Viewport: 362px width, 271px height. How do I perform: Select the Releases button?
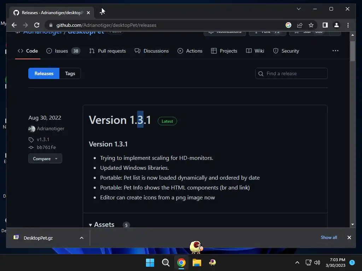click(44, 73)
